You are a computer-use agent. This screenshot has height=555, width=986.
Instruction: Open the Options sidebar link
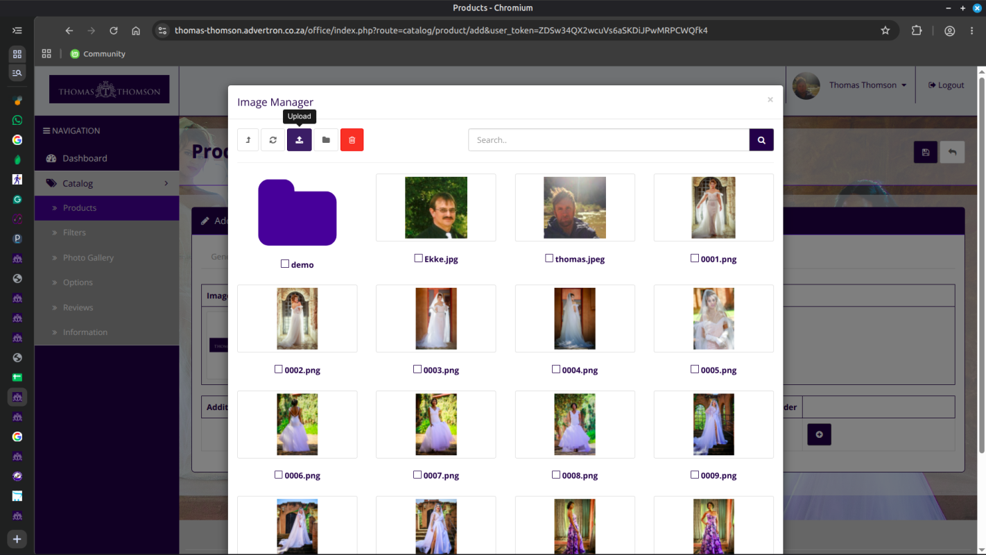[107, 282]
